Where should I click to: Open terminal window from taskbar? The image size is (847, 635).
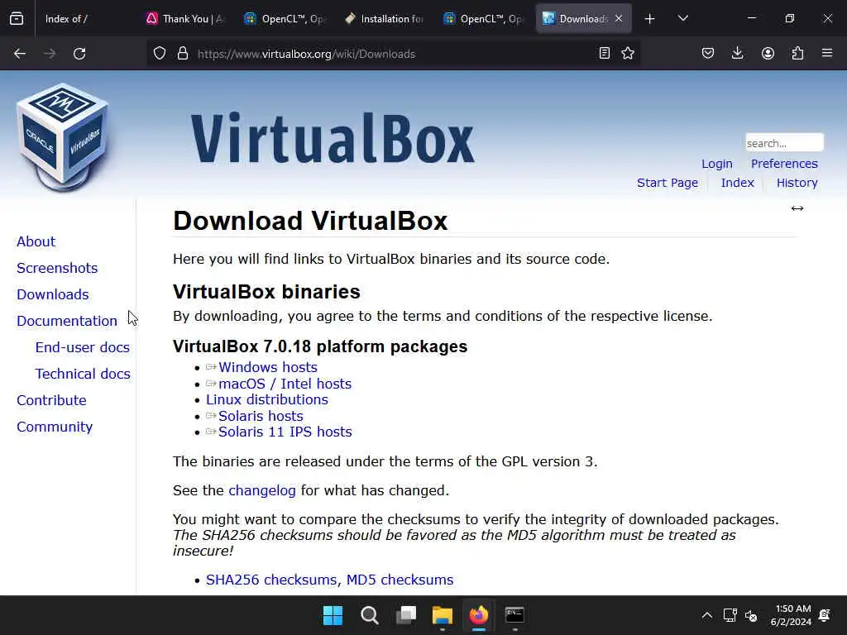click(514, 615)
